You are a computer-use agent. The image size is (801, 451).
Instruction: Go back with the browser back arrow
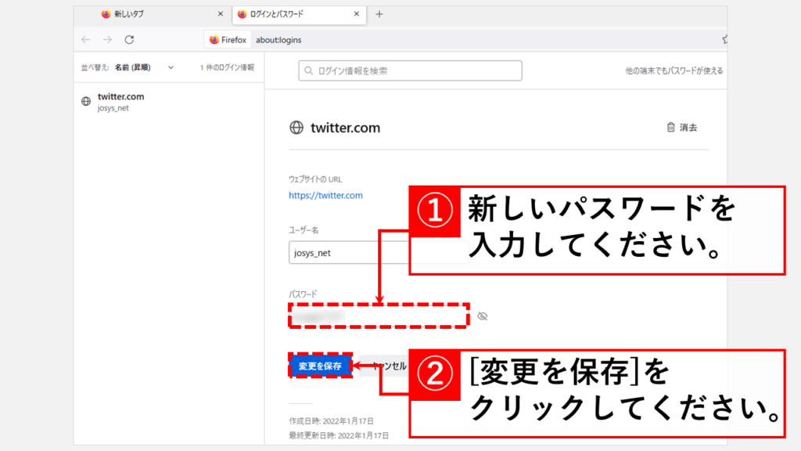coord(86,39)
